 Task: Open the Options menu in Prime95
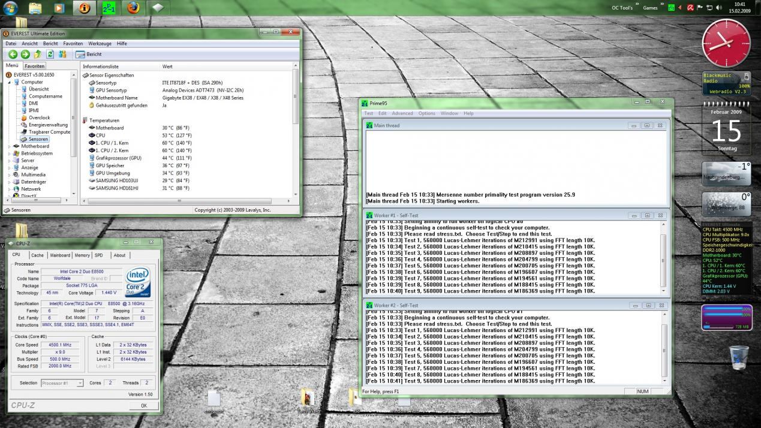pos(427,113)
